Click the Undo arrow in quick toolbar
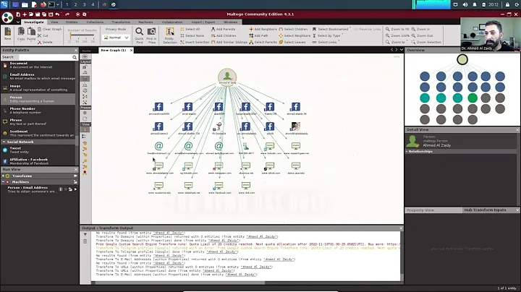The image size is (521, 292). click(57, 14)
